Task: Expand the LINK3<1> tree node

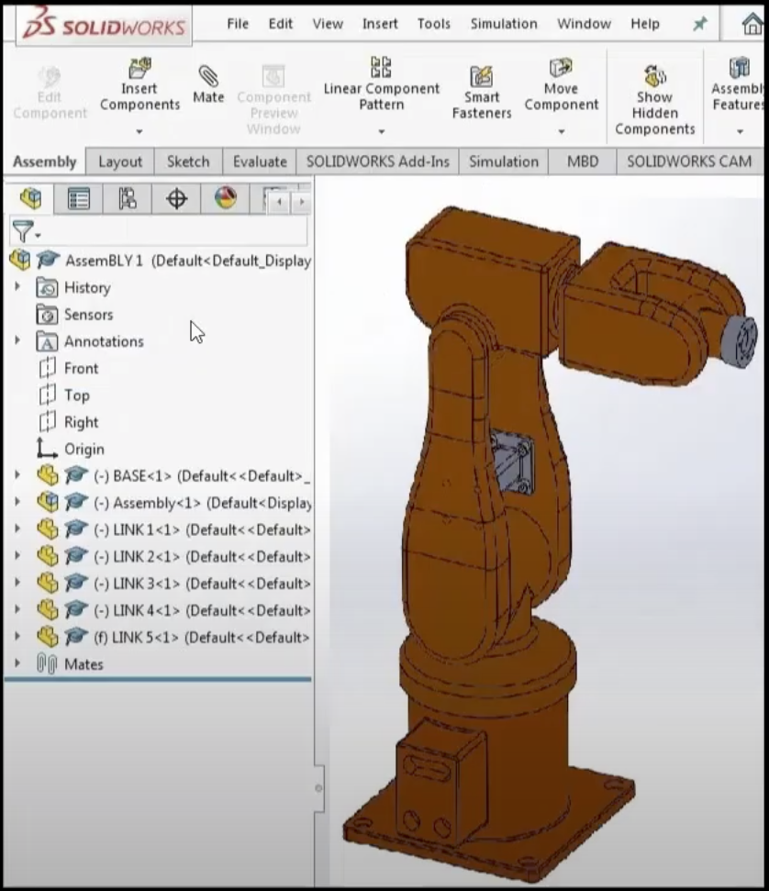Action: 16,582
